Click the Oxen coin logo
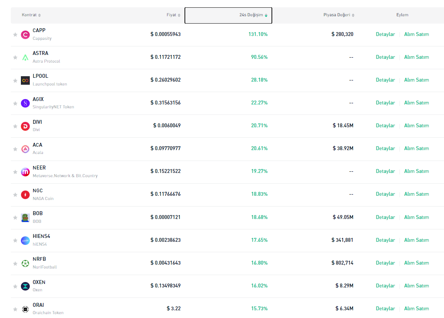The height and width of the screenshot is (318, 444). click(25, 286)
